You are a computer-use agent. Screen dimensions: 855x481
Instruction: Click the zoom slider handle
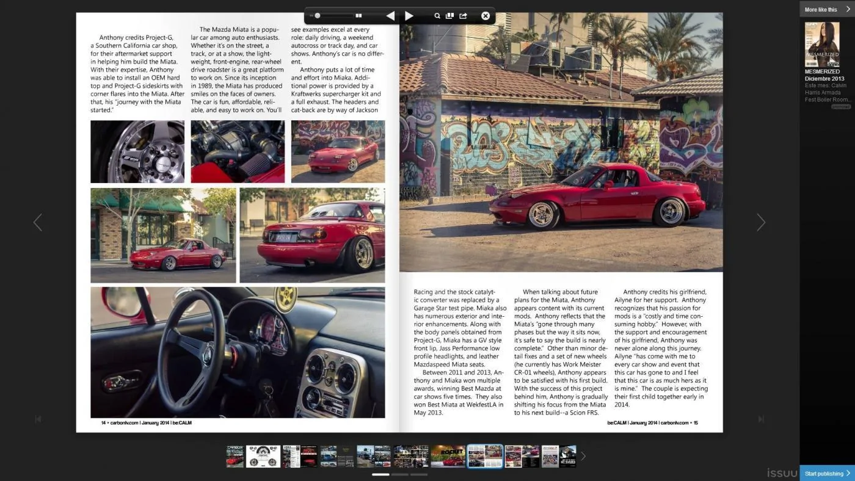[318, 16]
